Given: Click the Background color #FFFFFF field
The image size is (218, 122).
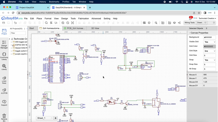Looking at the screenshot, I should pyautogui.click(x=210, y=37).
